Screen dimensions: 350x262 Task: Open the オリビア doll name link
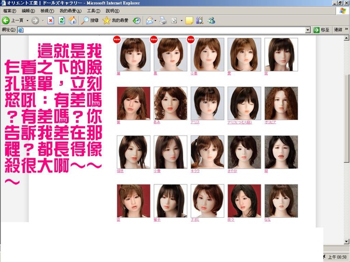270,122
